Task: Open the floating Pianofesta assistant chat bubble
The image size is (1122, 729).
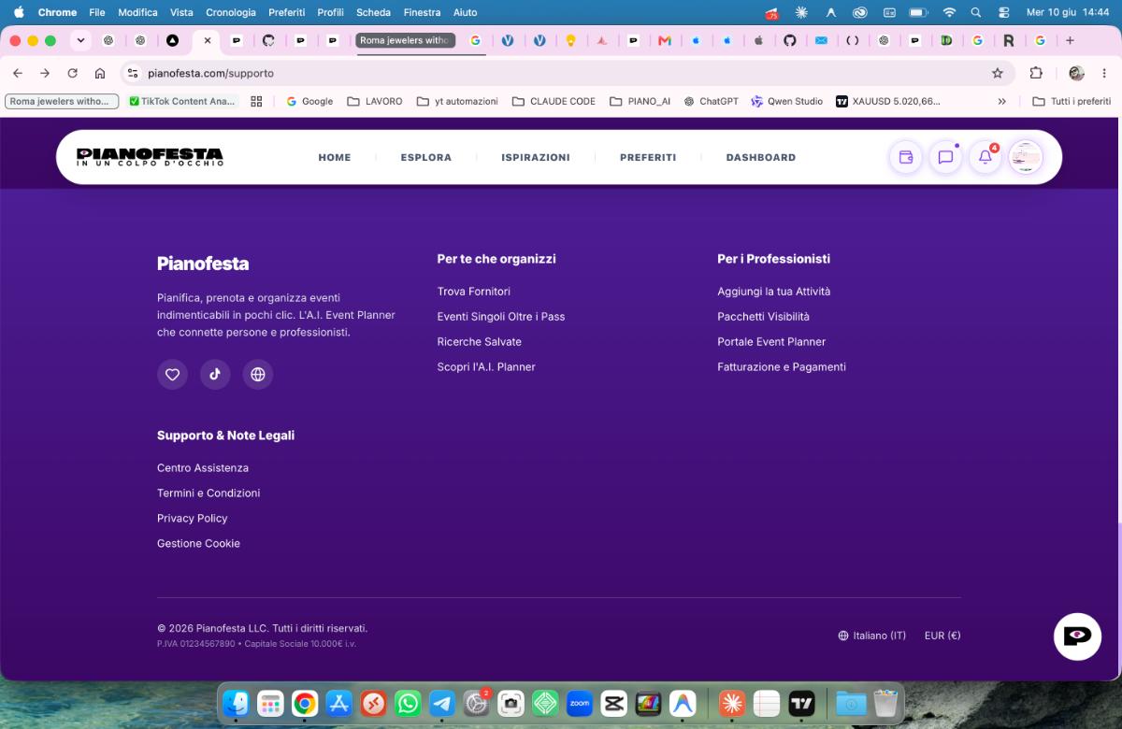Action: click(x=1077, y=636)
